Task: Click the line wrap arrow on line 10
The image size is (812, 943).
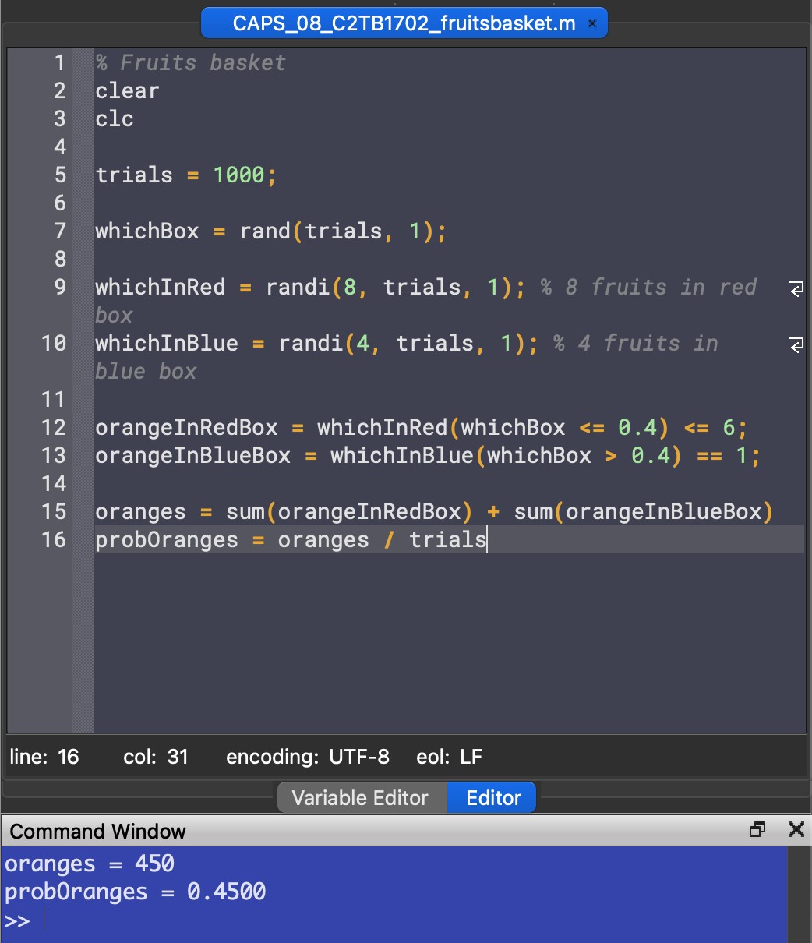Action: [796, 344]
